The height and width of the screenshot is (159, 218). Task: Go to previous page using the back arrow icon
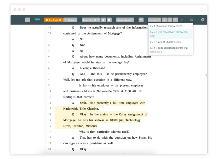pyautogui.click(x=104, y=20)
